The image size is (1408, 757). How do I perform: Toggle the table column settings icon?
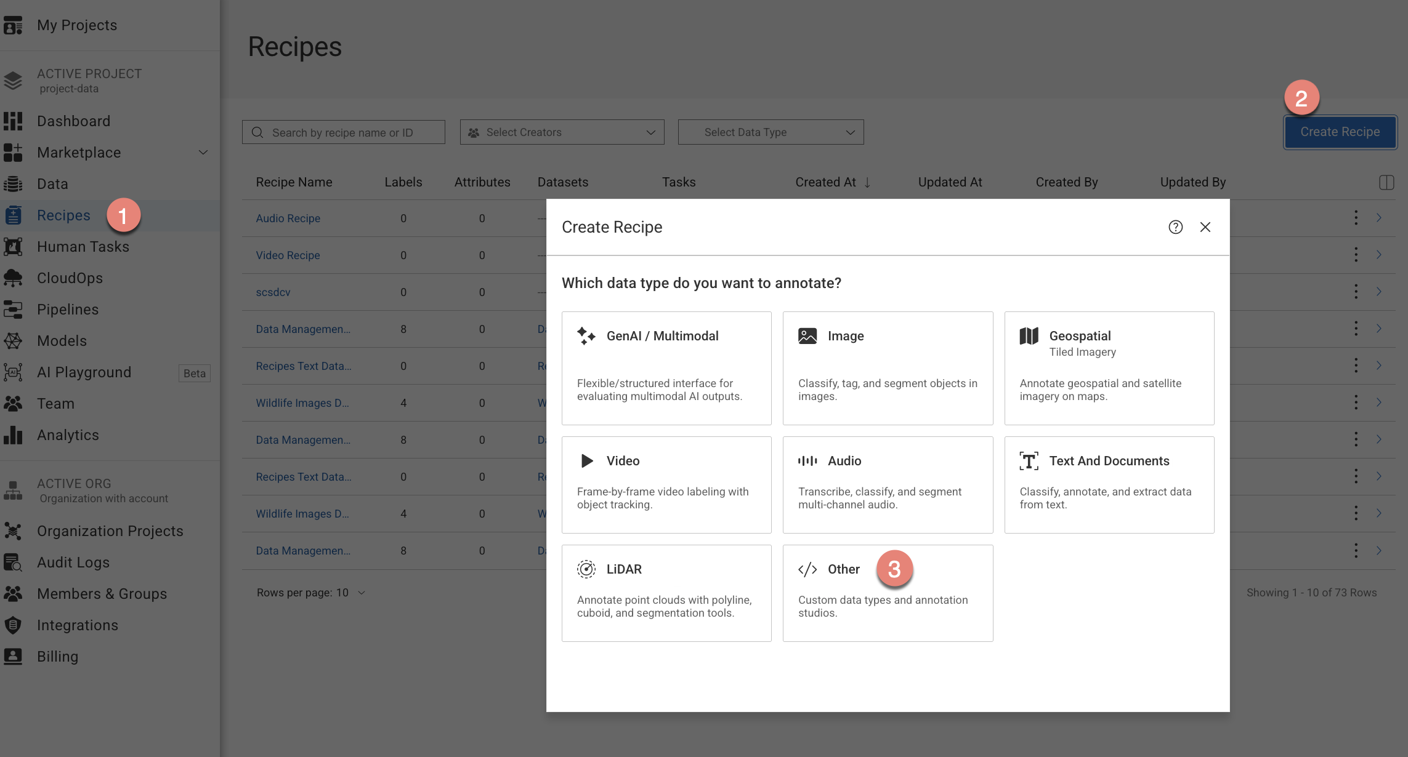tap(1386, 182)
